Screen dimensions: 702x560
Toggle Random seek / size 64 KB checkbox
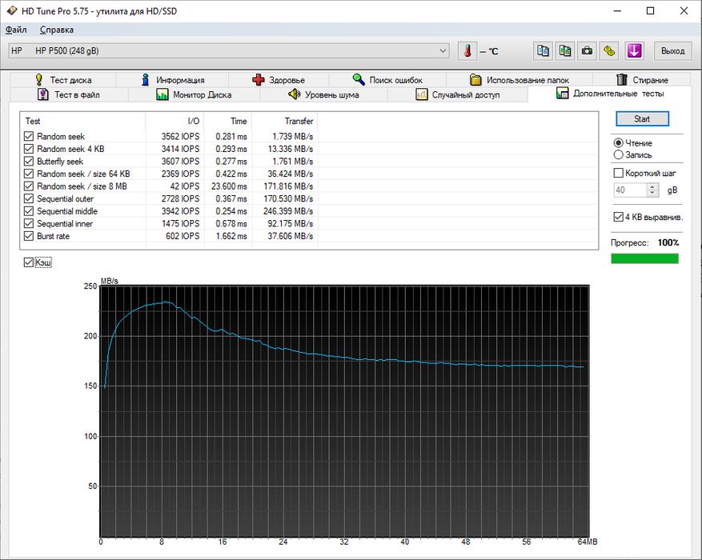(x=29, y=174)
